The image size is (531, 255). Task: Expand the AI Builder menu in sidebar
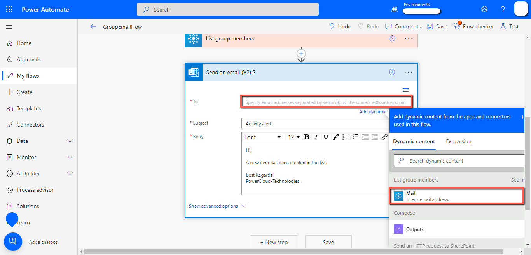(70, 173)
